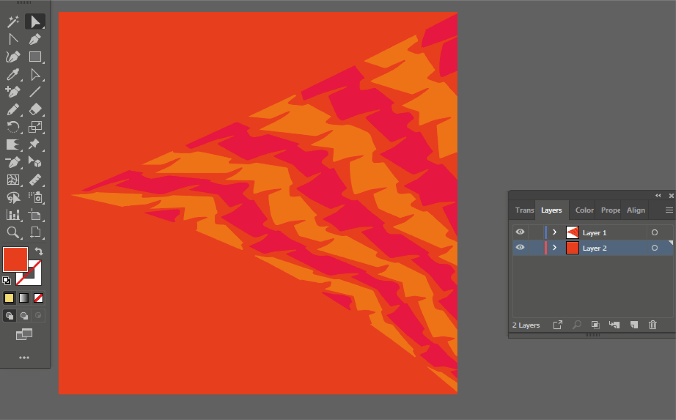Screen dimensions: 676x420
Task: Set paint to None
Action: tap(39, 298)
